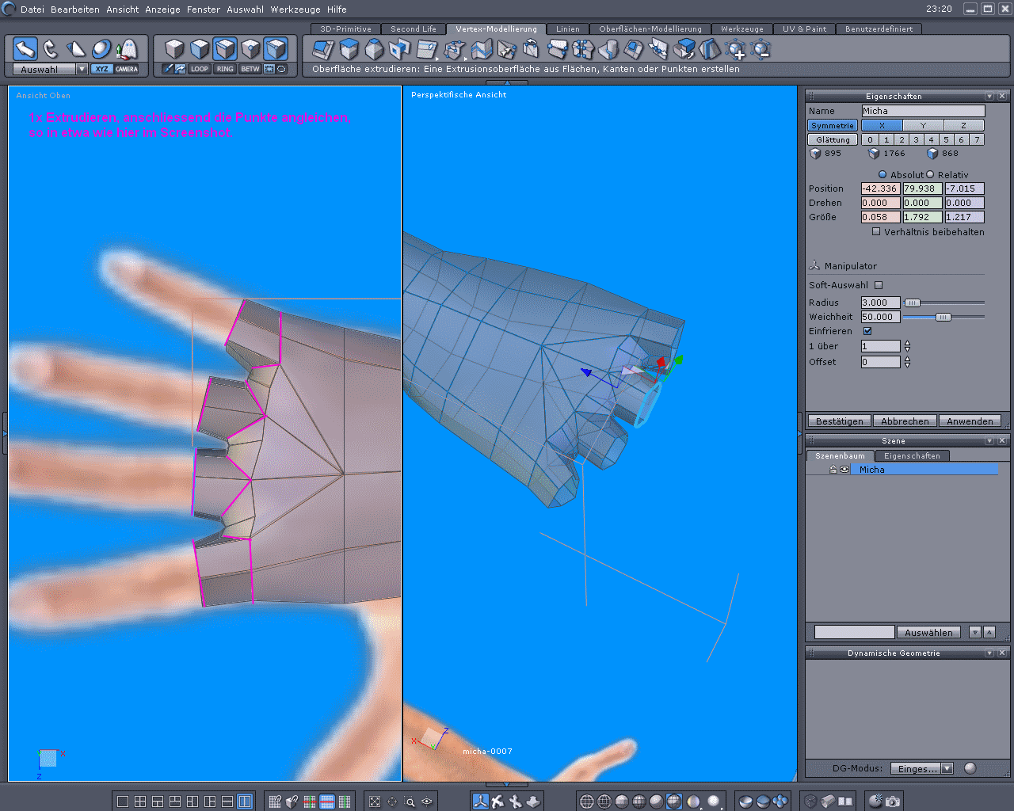
Task: Click the open book icon in bottom bar
Action: tap(845, 801)
